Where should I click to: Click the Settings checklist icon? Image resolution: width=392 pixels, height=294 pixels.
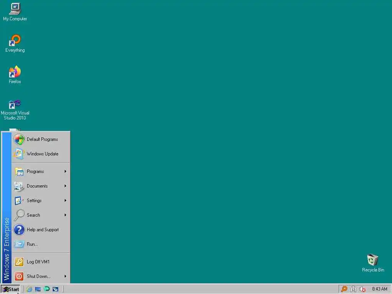pyautogui.click(x=19, y=201)
